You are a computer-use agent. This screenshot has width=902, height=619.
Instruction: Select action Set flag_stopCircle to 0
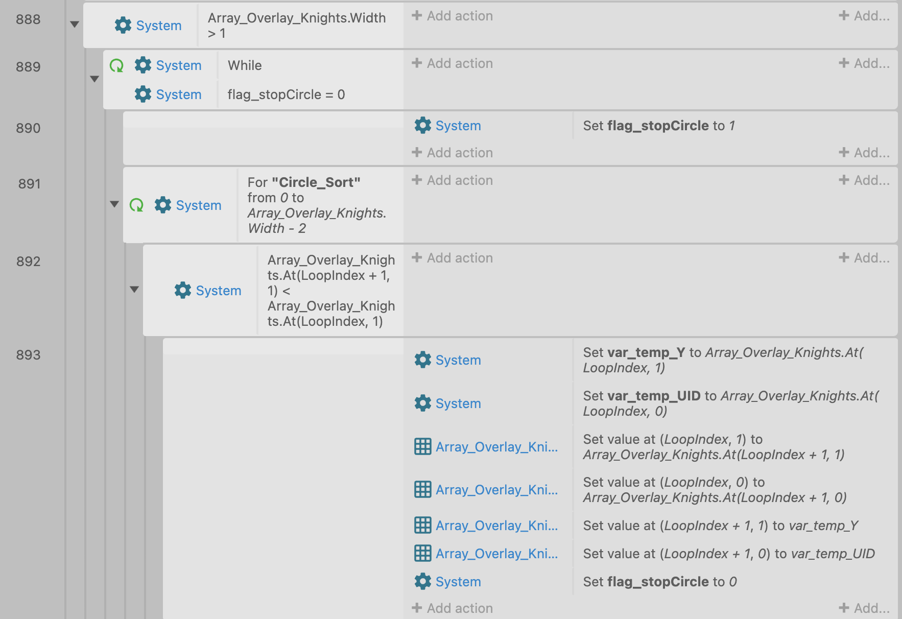[660, 582]
